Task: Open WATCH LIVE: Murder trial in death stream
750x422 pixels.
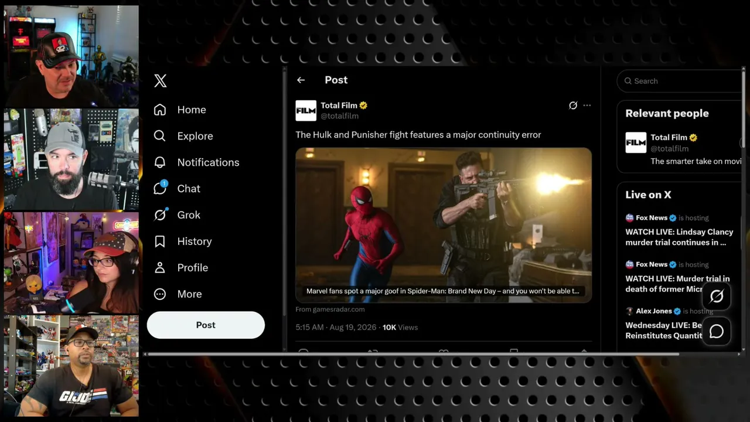Action: tap(677, 284)
